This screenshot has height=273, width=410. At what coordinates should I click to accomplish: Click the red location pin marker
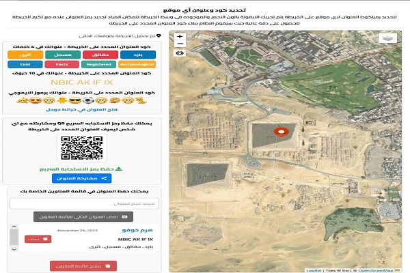click(279, 132)
